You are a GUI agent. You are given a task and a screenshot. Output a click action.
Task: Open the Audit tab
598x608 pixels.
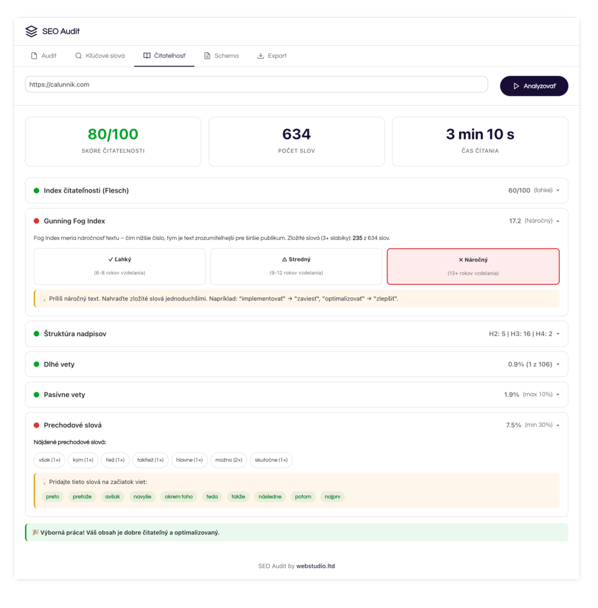pos(44,56)
